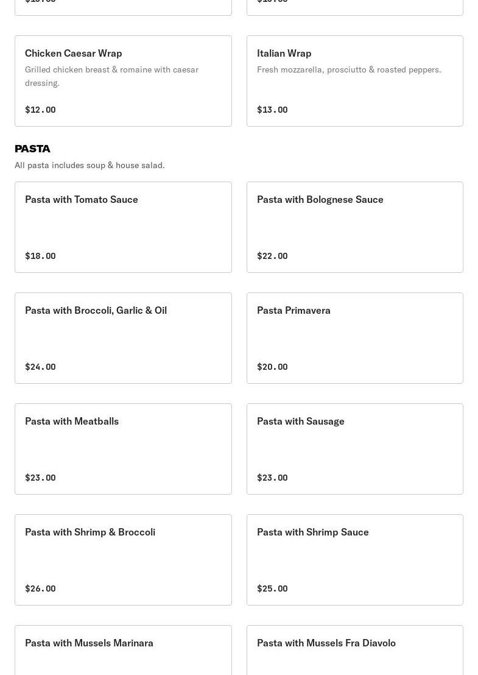Open the Pasta with Sausage item
The width and height of the screenshot is (478, 675).
click(354, 448)
